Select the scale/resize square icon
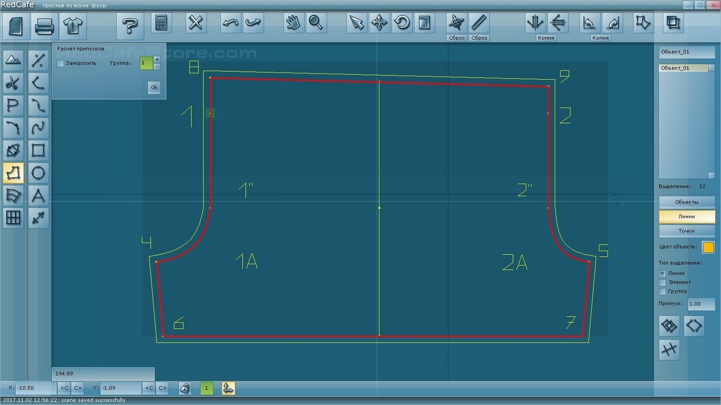Image resolution: width=721 pixels, height=405 pixels. coord(424,23)
